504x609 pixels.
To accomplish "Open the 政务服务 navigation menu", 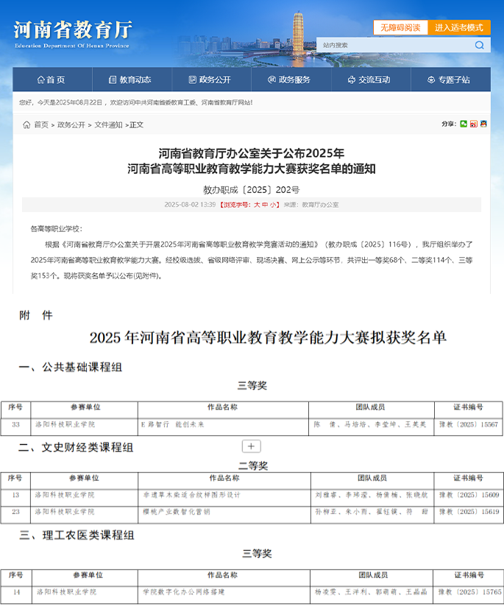I will pyautogui.click(x=288, y=80).
